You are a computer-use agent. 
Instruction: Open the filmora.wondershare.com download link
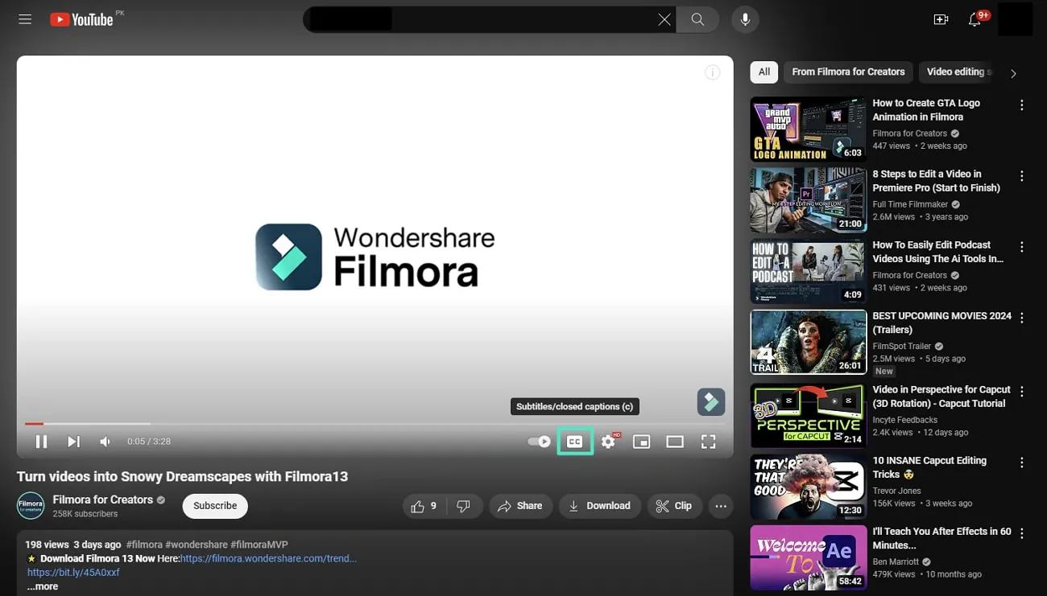(x=269, y=558)
